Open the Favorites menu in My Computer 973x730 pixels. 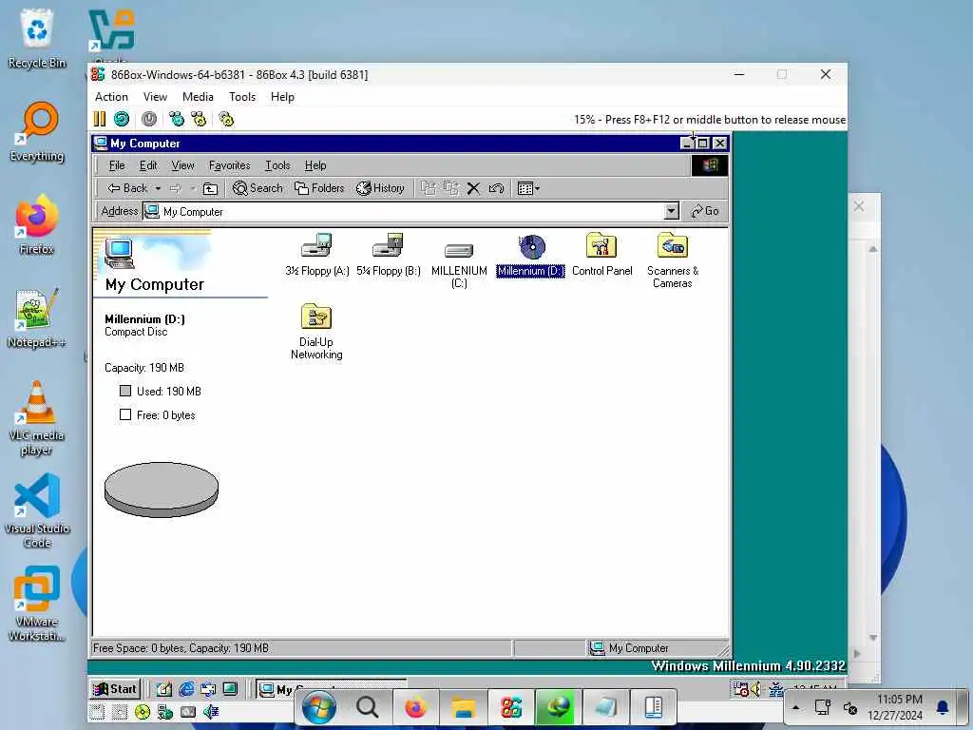click(x=229, y=165)
